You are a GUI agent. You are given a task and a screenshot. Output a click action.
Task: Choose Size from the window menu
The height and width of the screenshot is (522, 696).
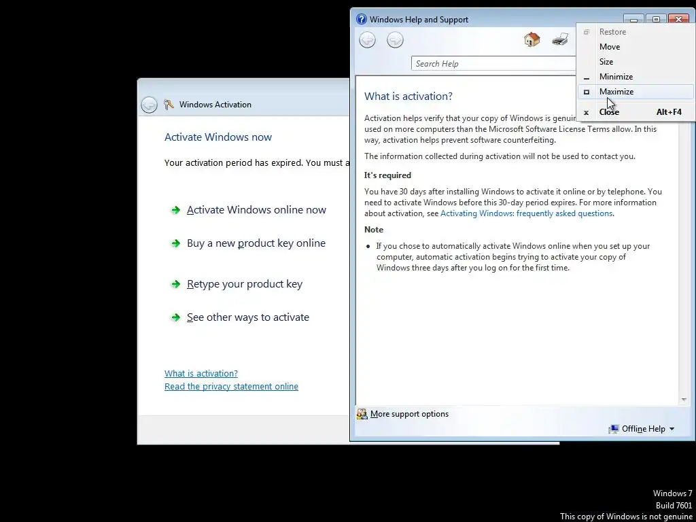636,62
